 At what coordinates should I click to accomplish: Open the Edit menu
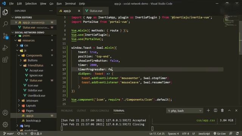19,3
